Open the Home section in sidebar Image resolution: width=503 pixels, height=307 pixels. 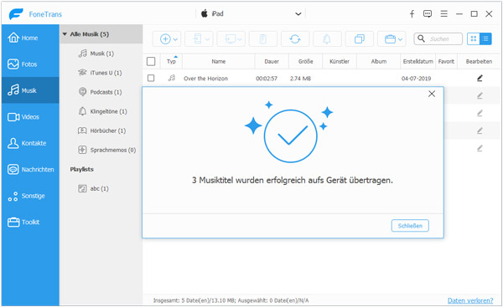(x=30, y=38)
